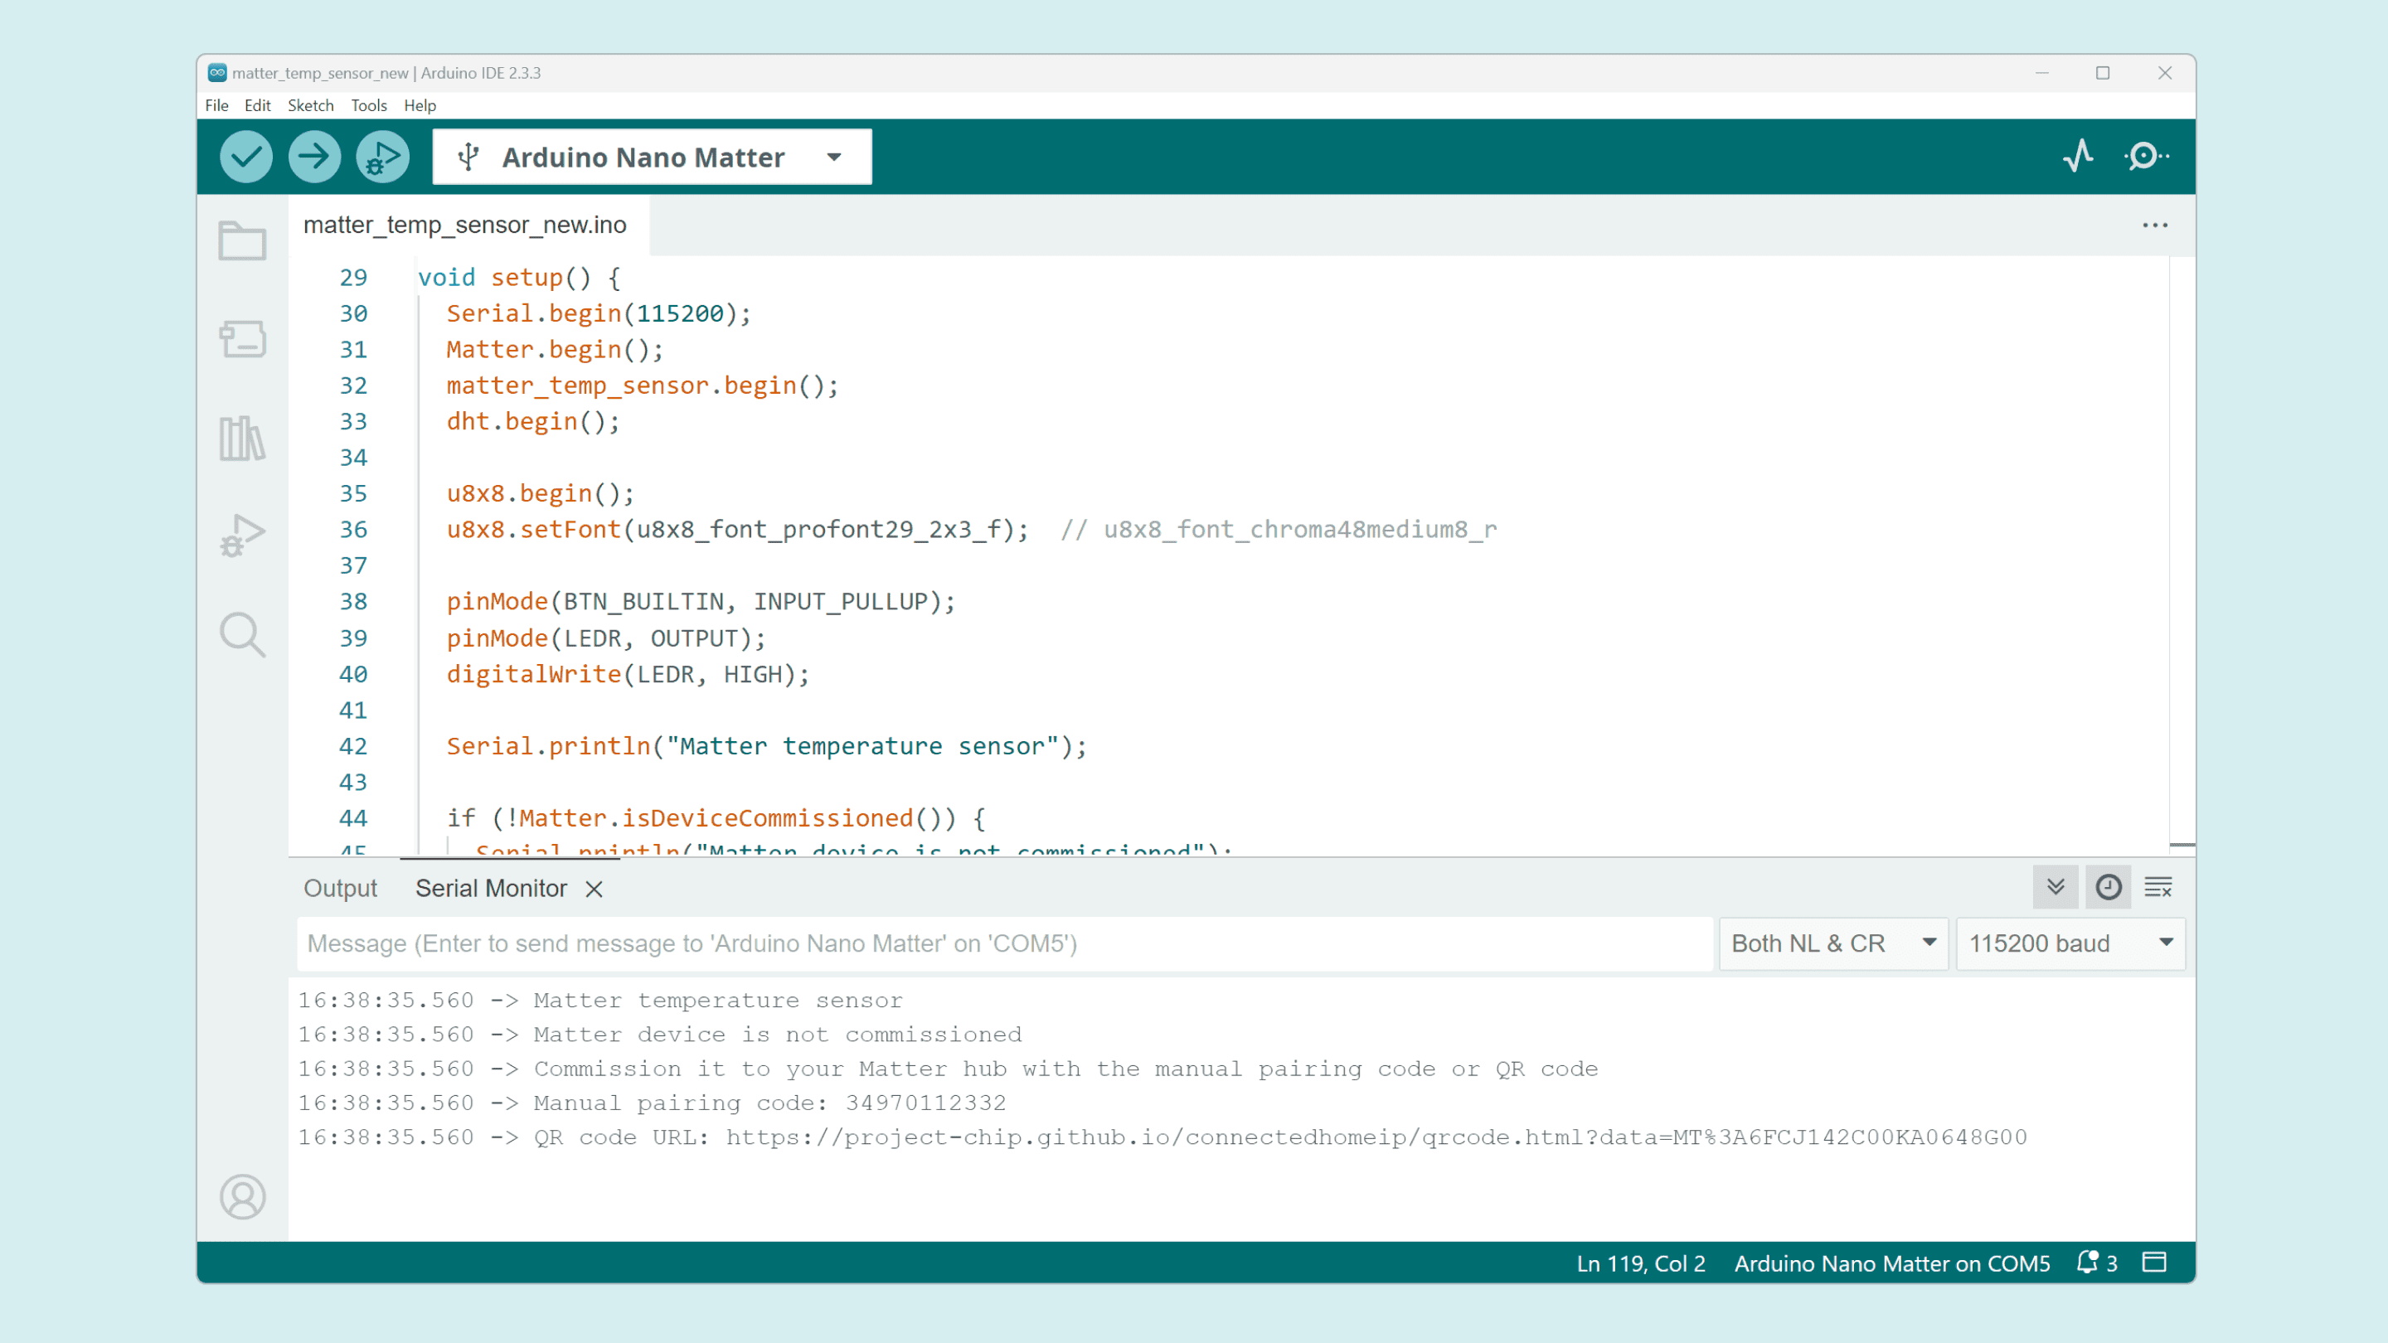This screenshot has height=1343, width=2388.
Task: Open the Library Manager books icon
Action: pos(242,438)
